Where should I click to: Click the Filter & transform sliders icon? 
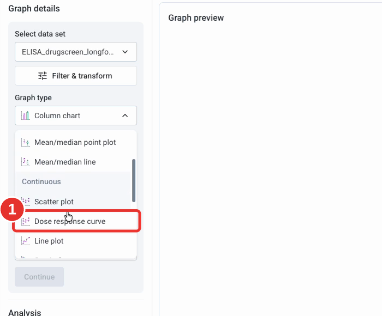coord(43,76)
